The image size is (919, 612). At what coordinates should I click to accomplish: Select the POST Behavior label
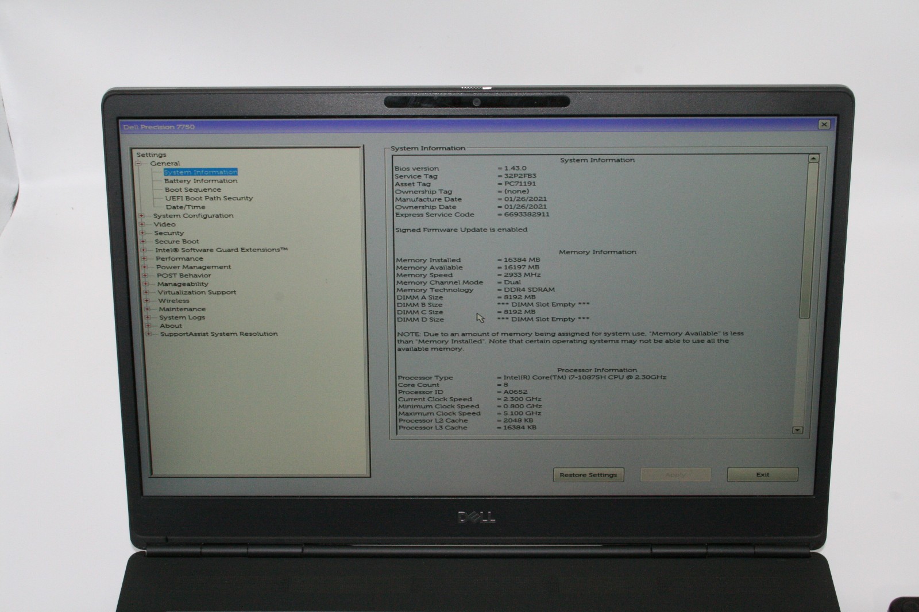coord(184,276)
